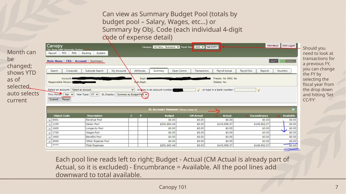Open the Payroll menu
Image resolution: width=346 pixels, height=194 pixels.
[52, 53]
